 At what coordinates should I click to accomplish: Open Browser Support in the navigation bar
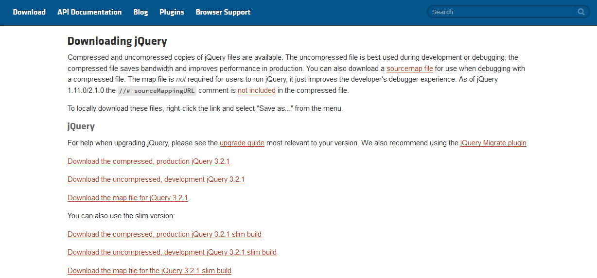[223, 12]
